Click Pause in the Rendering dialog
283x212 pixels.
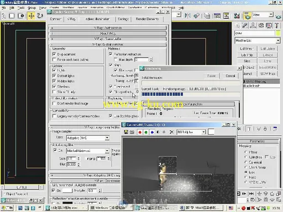(x=211, y=76)
